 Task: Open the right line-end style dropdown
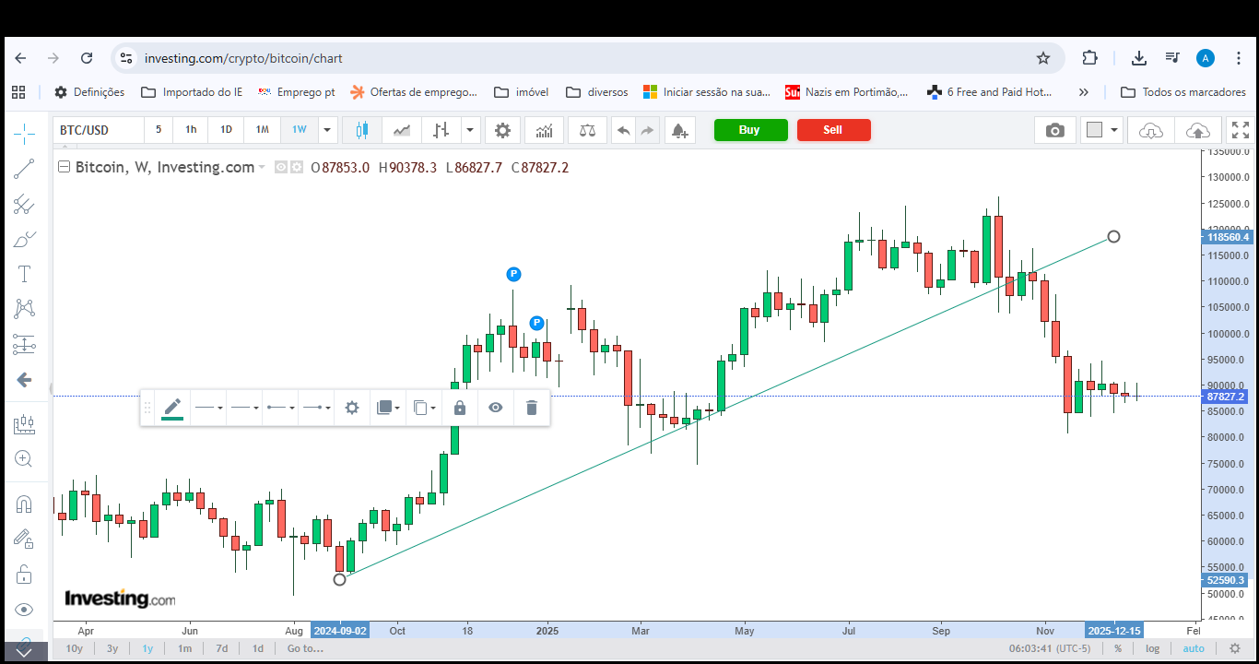316,408
